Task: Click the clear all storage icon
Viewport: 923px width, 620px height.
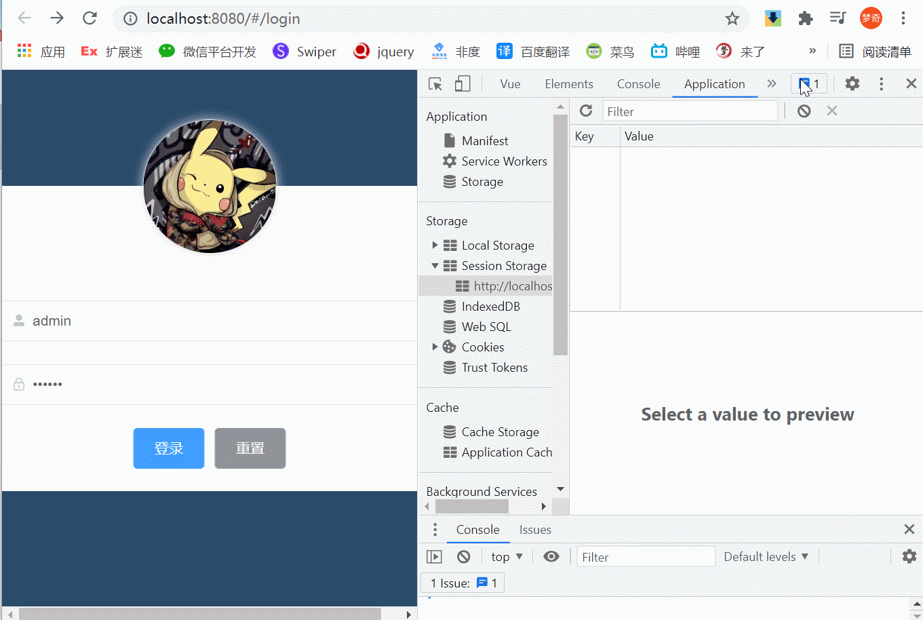Action: click(804, 111)
